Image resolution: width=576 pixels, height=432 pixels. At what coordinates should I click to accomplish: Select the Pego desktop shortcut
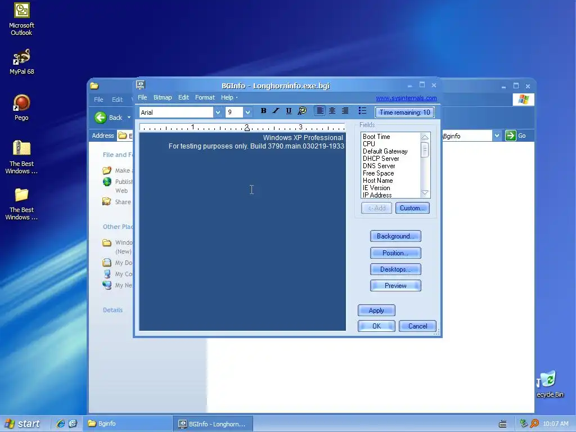click(21, 107)
